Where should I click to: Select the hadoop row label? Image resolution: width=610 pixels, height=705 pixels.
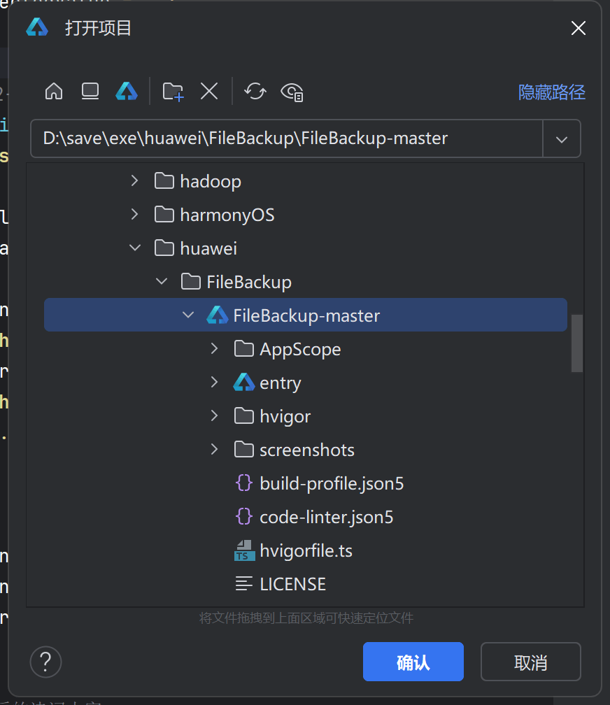[x=211, y=182]
